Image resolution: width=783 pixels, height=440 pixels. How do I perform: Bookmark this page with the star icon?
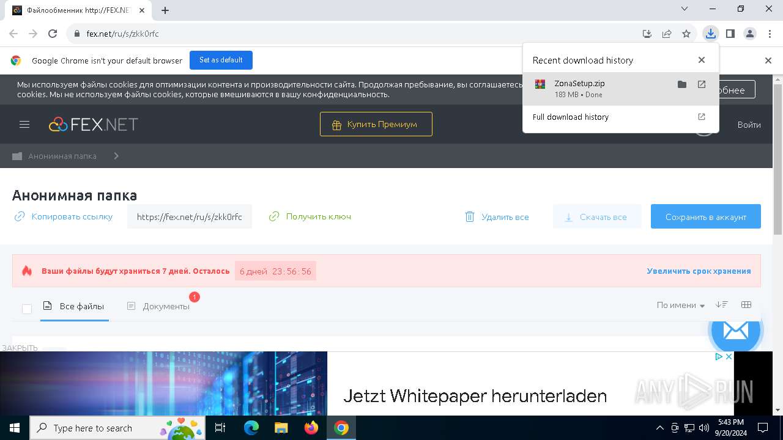pyautogui.click(x=686, y=34)
